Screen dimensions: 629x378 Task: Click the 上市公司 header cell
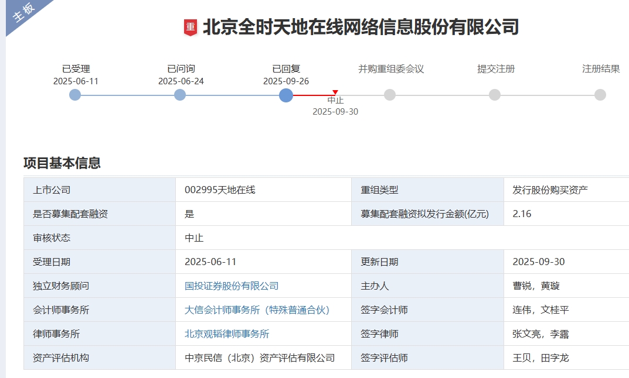point(100,190)
